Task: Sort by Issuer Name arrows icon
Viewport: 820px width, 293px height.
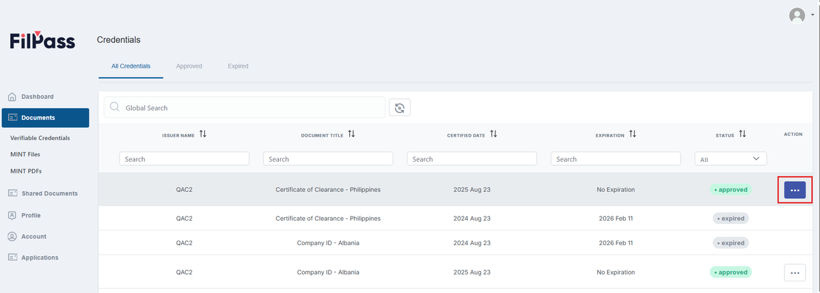Action: (x=203, y=135)
